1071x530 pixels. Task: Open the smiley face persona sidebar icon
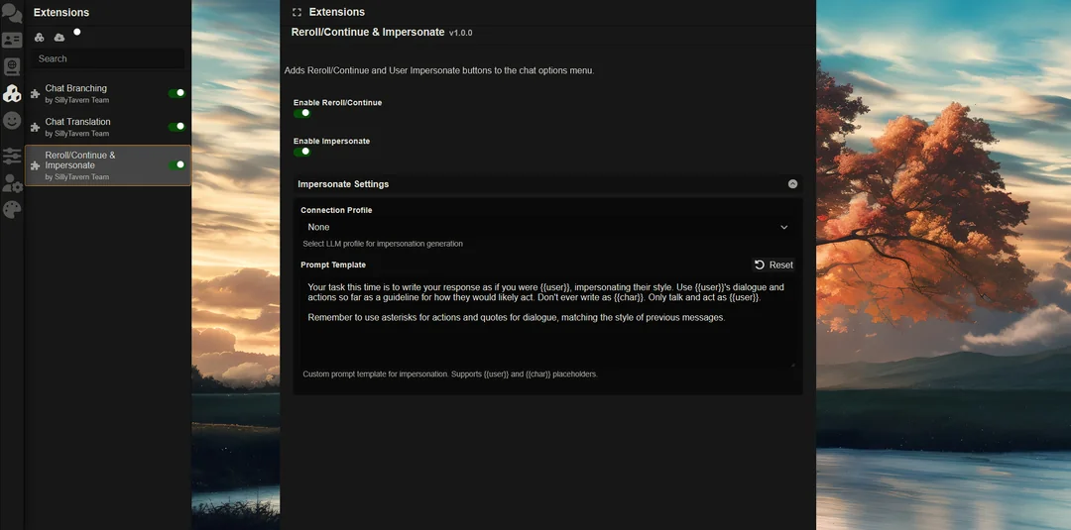(x=12, y=121)
